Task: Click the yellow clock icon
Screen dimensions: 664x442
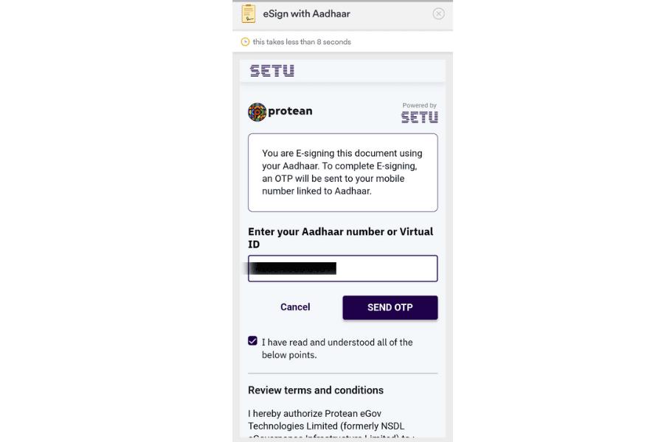Action: (x=245, y=42)
